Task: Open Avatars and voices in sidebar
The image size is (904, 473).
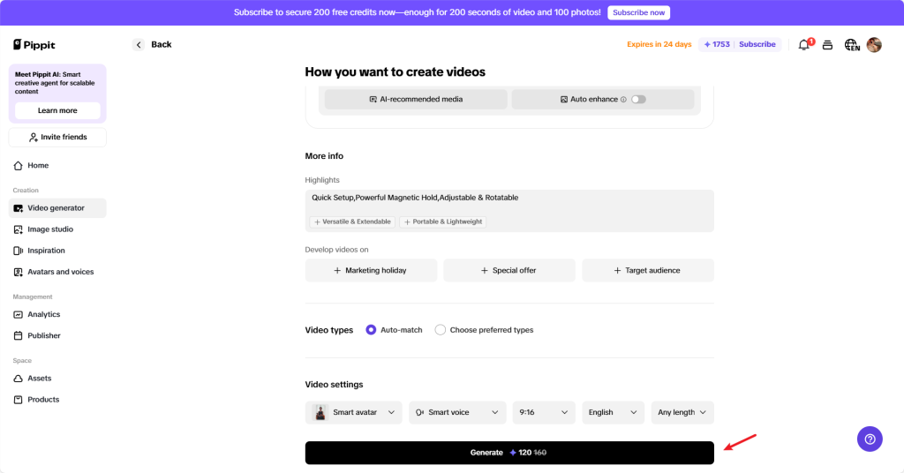Action: click(x=57, y=272)
